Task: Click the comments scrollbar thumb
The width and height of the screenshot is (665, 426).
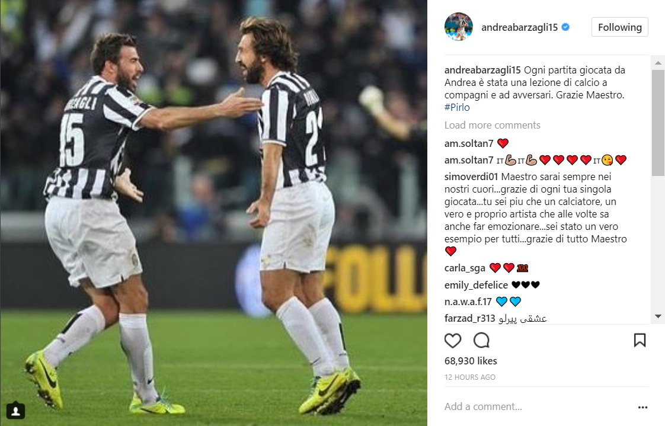Action: tap(658, 123)
